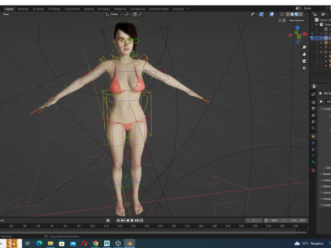Toggle perspective/orthographic grid icon
The width and height of the screenshot is (331, 248).
tap(304, 68)
